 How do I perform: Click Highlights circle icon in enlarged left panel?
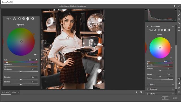click(x=28, y=18)
